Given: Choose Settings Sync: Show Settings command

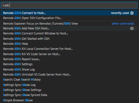Looking at the screenshot, I should tap(69, 90).
